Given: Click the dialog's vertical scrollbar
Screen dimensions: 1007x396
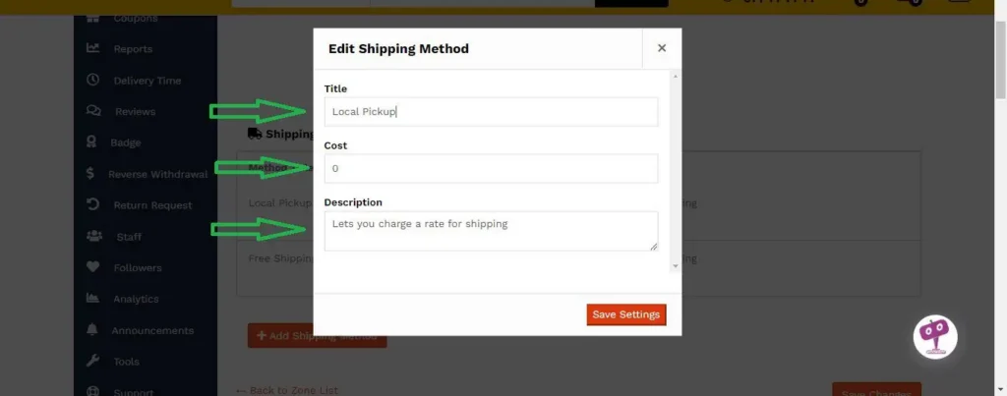Looking at the screenshot, I should point(674,169).
